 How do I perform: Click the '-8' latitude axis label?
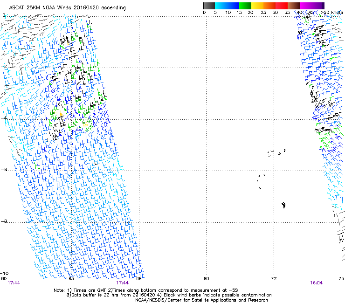[x=4, y=221]
